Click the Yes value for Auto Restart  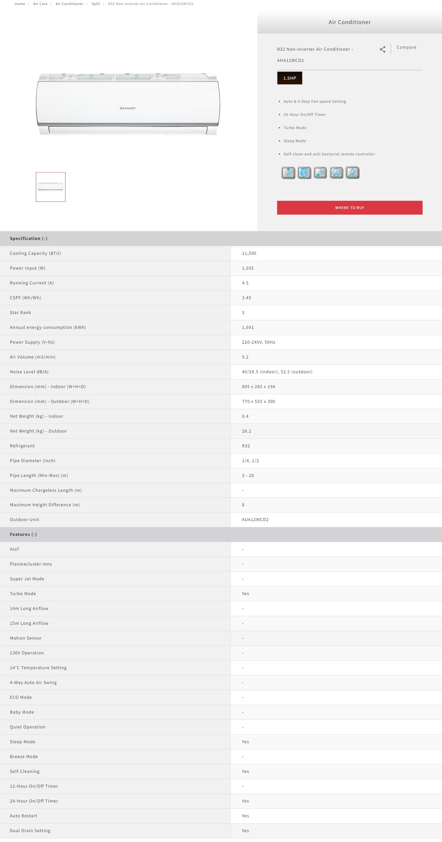point(246,816)
